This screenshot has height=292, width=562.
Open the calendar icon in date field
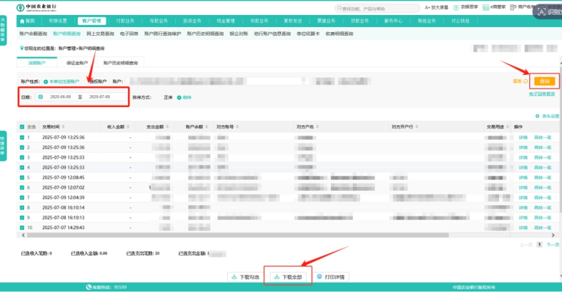tap(41, 97)
